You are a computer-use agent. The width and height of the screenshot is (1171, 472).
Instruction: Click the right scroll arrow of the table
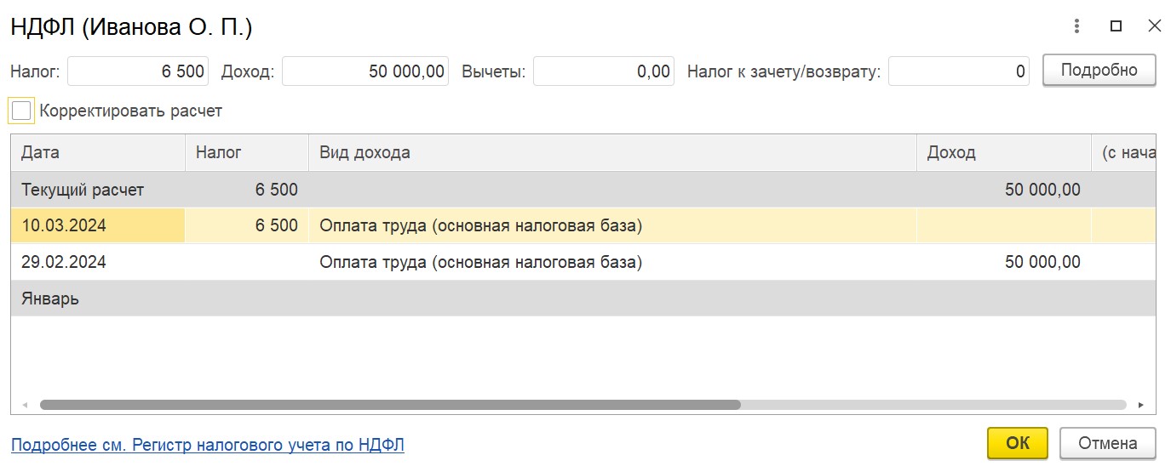1141,406
